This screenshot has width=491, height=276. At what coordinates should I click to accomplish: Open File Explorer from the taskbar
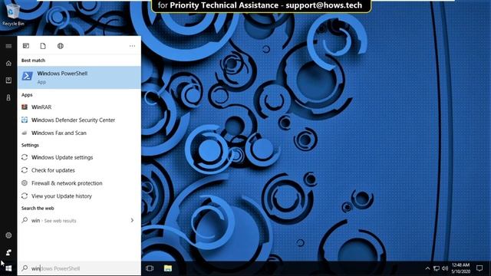(168, 268)
